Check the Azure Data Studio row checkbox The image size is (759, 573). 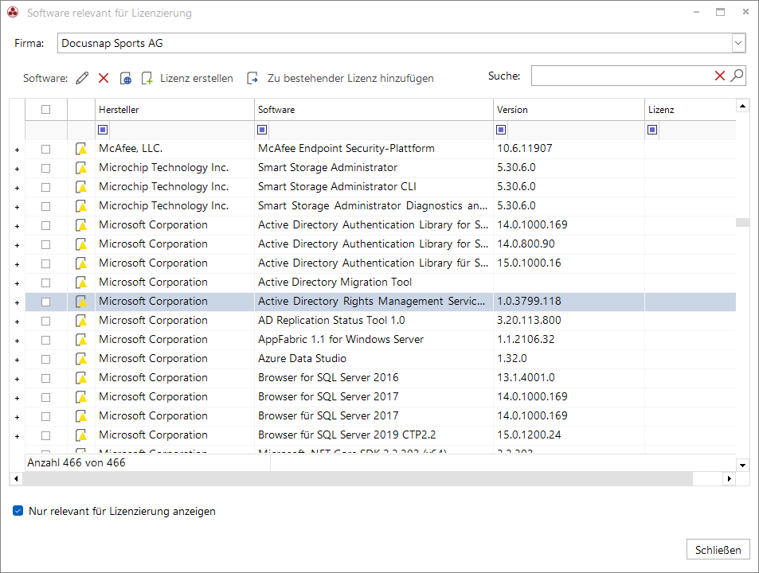45,359
